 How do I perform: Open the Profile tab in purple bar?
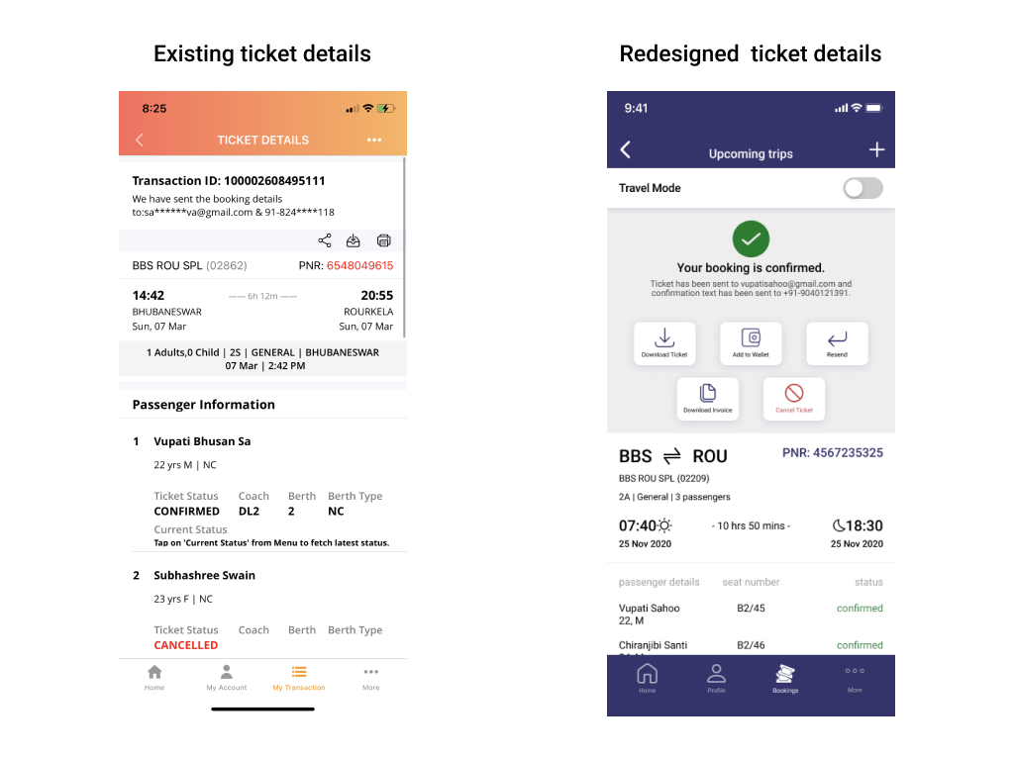click(x=716, y=679)
